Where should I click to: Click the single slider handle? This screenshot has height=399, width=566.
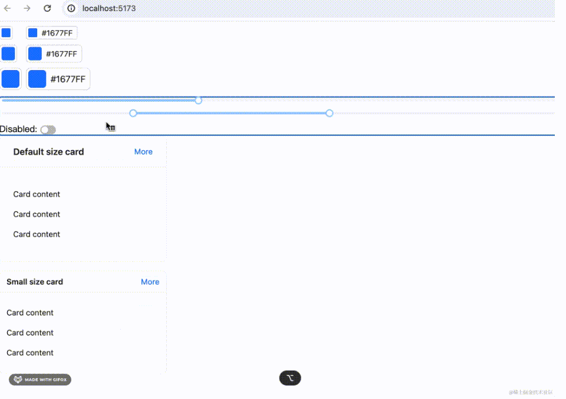coord(198,100)
